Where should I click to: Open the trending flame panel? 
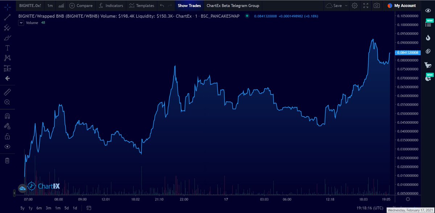coord(428,38)
